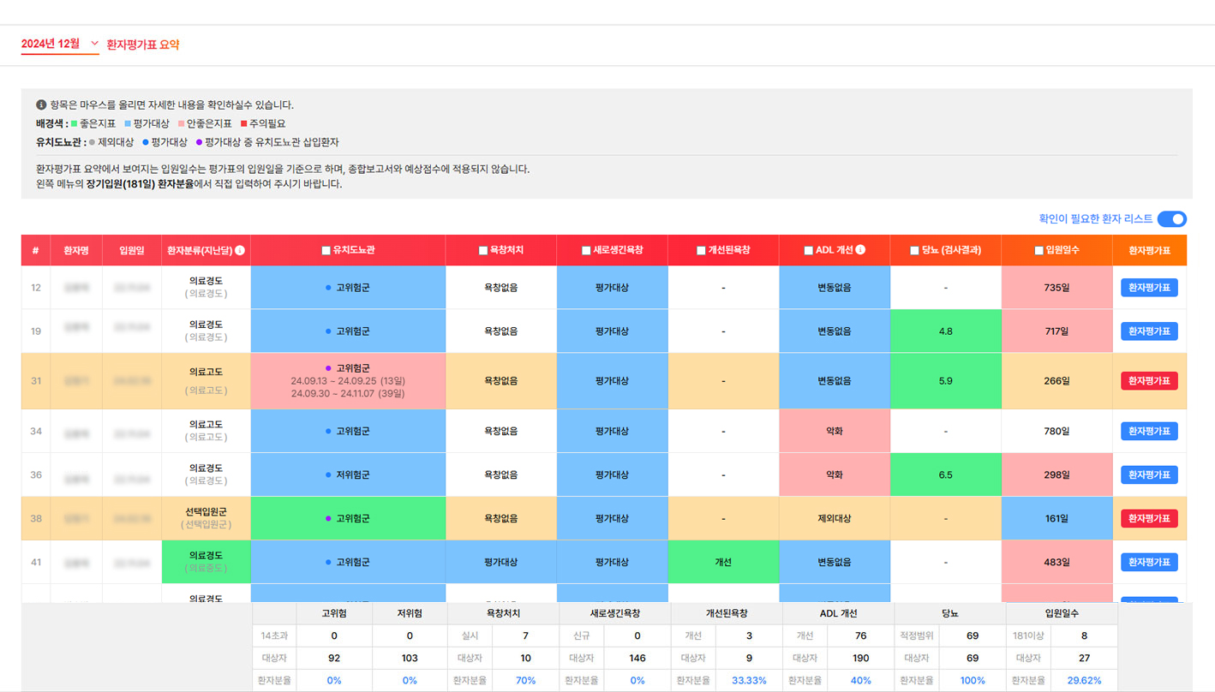The image size is (1215, 692).
Task: Click the 입원일 column header
Action: (132, 251)
